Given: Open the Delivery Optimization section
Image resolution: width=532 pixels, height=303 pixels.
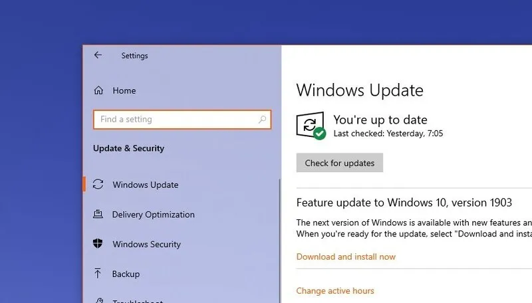Looking at the screenshot, I should 153,215.
